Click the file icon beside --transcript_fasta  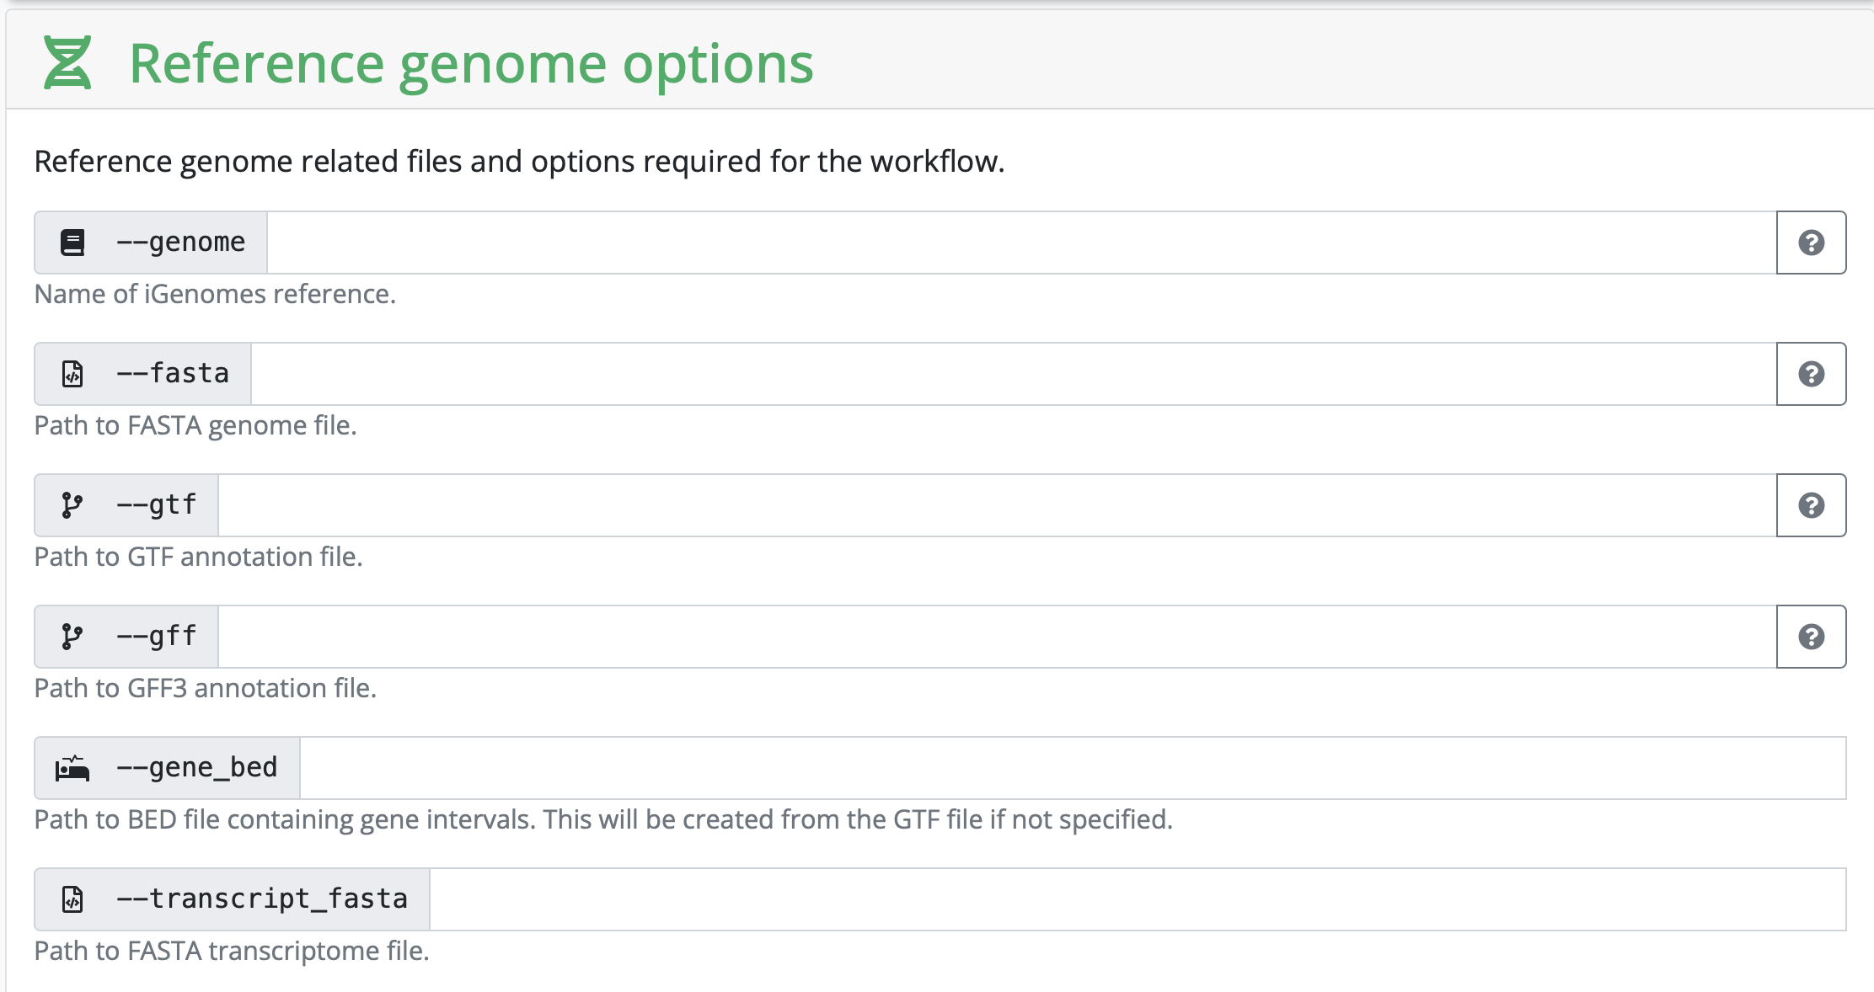pos(72,899)
